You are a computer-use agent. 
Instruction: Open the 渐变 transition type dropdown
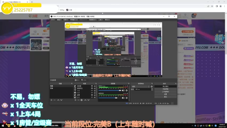pos(140,86)
